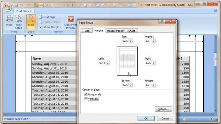
Task: Open Excel Help from ribbon corner
Action: (x=215, y=11)
